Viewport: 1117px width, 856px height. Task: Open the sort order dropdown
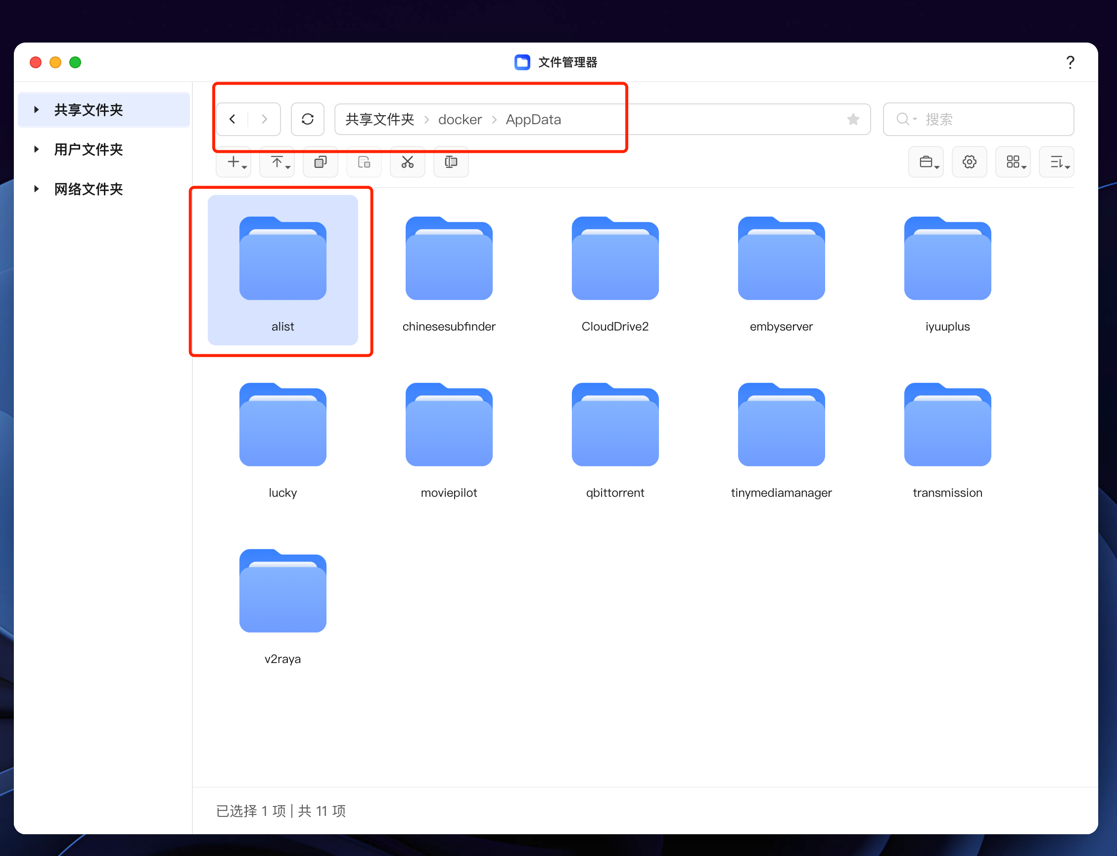[1057, 162]
